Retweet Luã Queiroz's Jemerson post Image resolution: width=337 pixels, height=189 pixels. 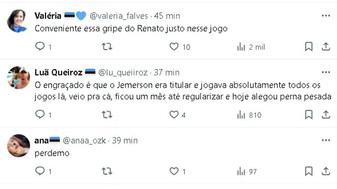[106, 115]
